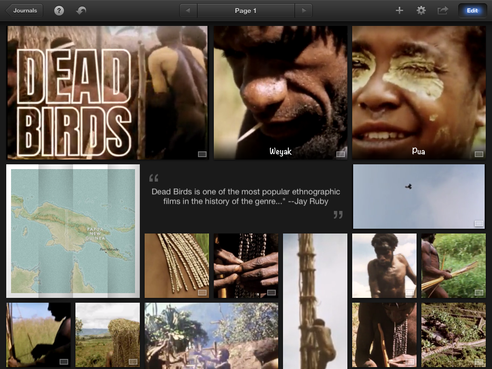Open the shell necklace strands photo
The height and width of the screenshot is (369, 492).
coord(176,265)
